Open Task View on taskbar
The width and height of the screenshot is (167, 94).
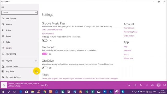tap(15, 92)
